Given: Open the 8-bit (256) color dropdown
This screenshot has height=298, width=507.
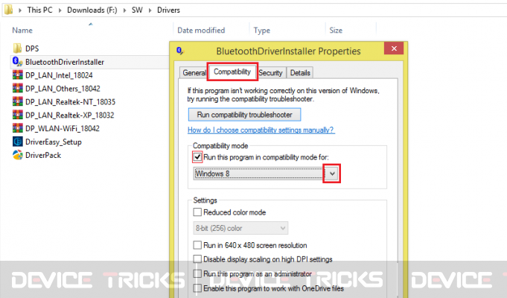Looking at the screenshot, I should [240, 228].
